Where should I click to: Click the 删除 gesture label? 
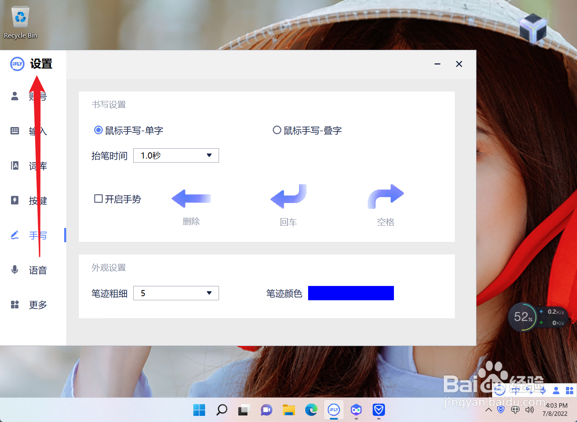(x=191, y=221)
